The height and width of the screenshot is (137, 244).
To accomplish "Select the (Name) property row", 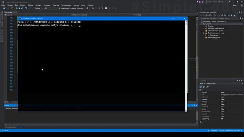I will tap(222, 92).
